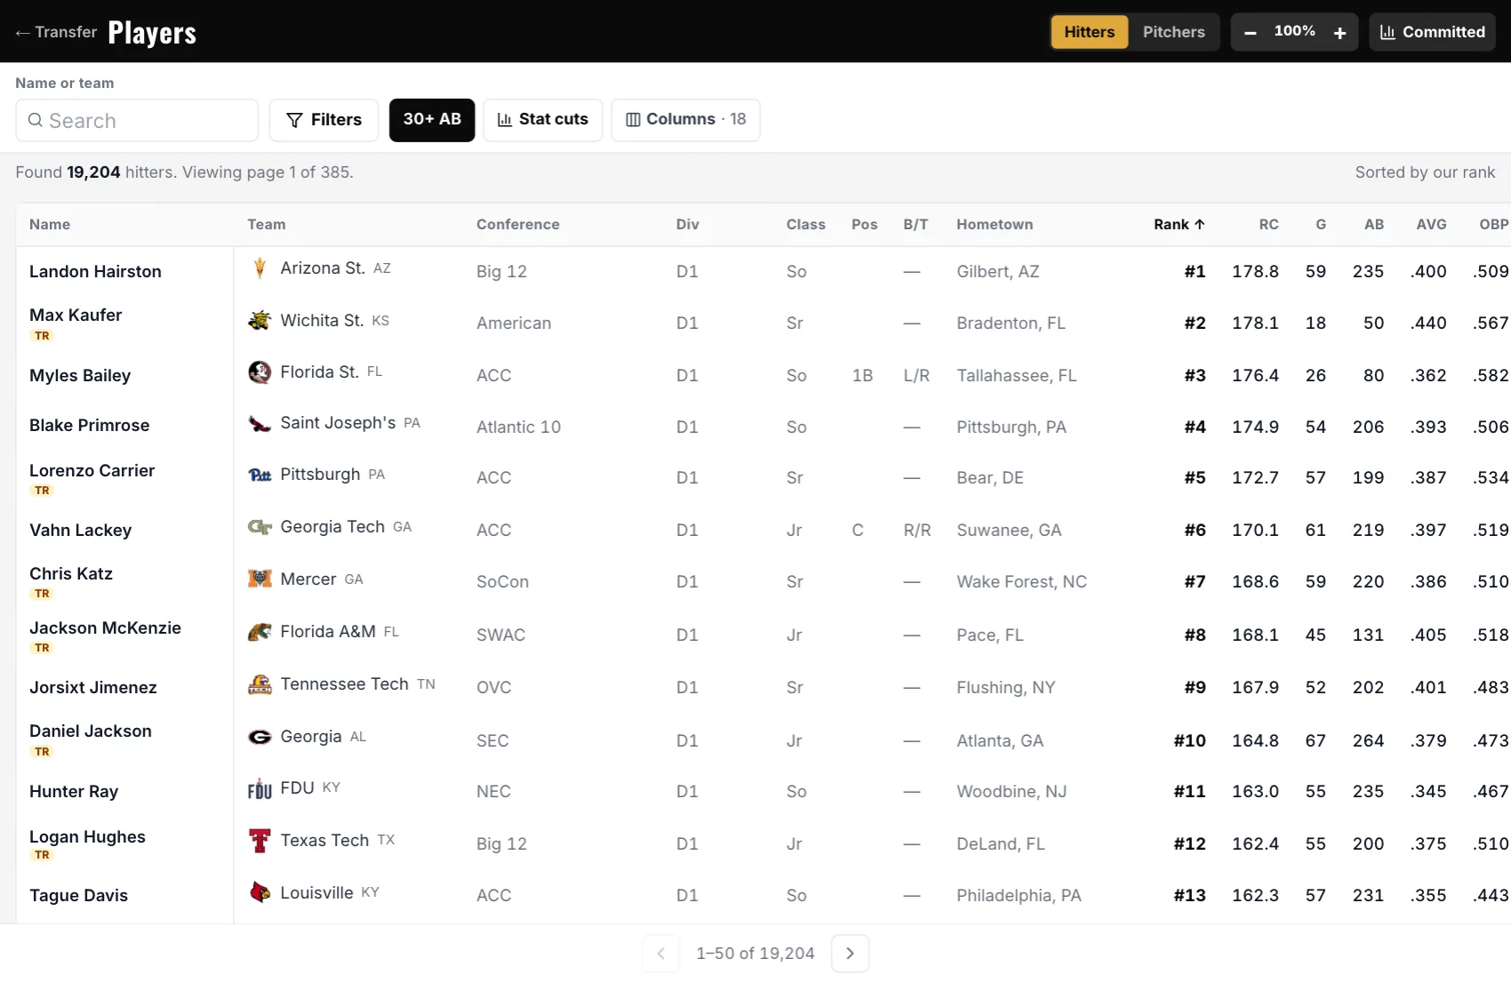The height and width of the screenshot is (983, 1511).
Task: Click the Georgia G logo
Action: pyautogui.click(x=260, y=737)
